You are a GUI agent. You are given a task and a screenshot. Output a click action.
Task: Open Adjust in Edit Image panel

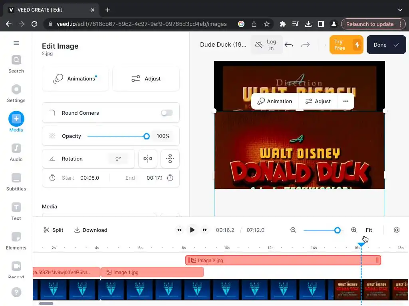point(146,78)
